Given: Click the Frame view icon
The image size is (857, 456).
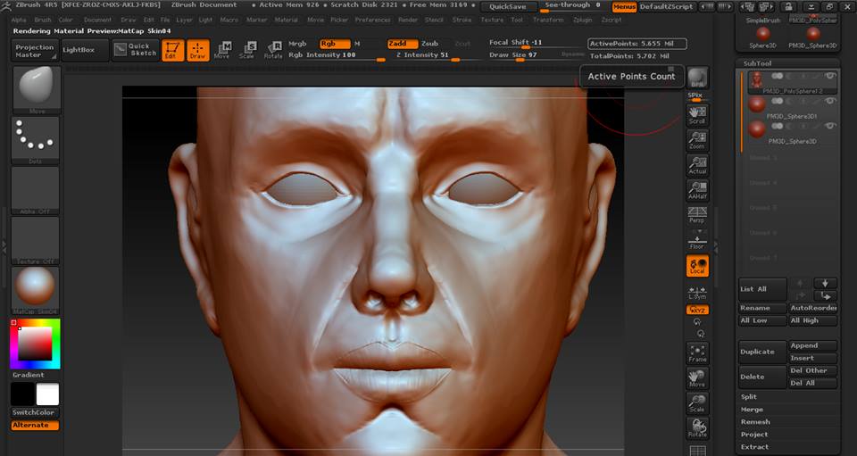Looking at the screenshot, I should (697, 354).
